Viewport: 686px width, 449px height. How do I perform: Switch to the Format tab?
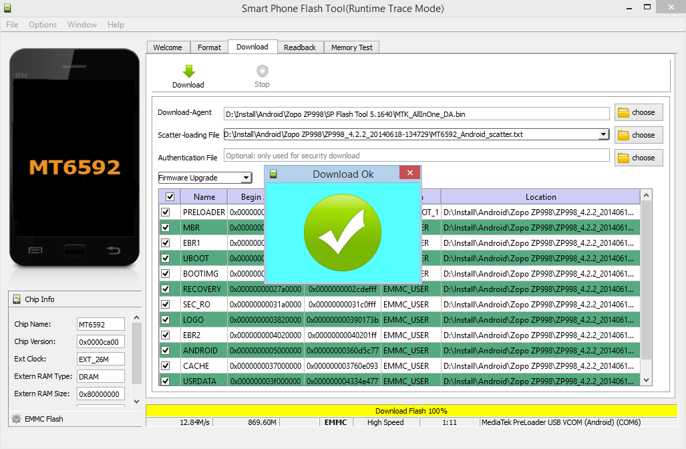(x=209, y=47)
